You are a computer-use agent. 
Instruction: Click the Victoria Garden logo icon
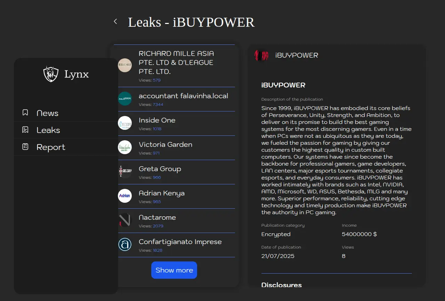click(x=125, y=147)
